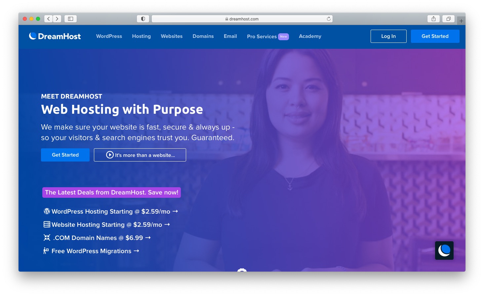Toggle the Safari sidebar button

tap(70, 19)
